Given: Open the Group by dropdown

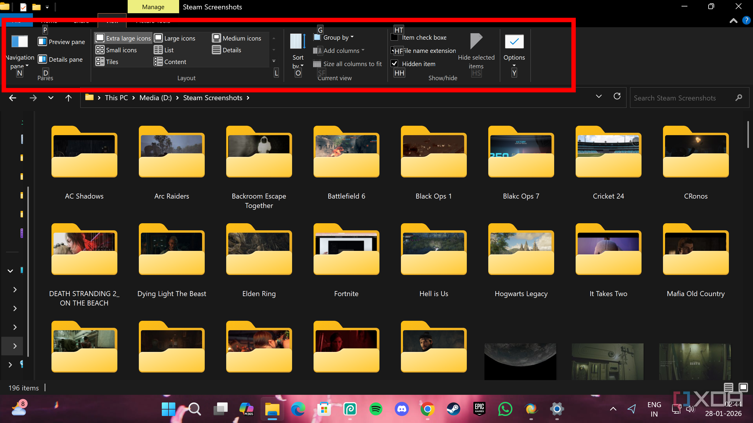Looking at the screenshot, I should [334, 37].
